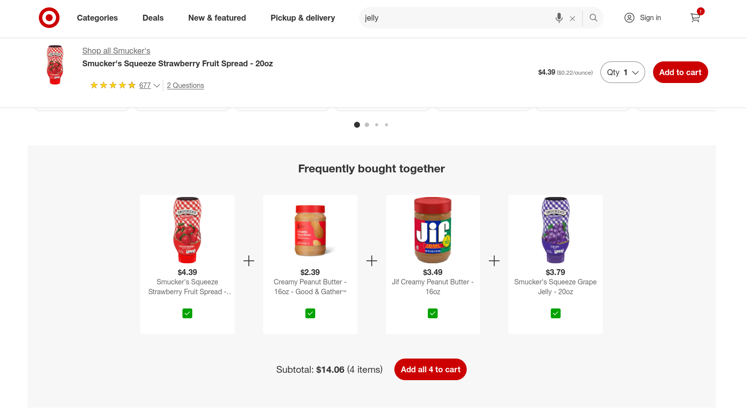The height and width of the screenshot is (417, 746).
Task: Open the shopping cart
Action: [695, 18]
